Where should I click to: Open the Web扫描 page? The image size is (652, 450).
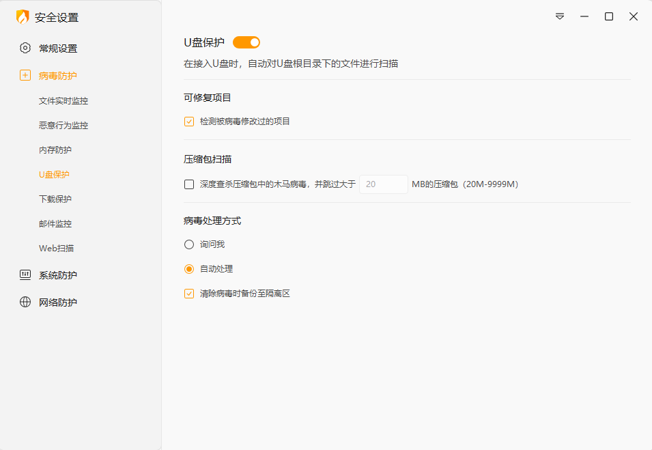click(x=55, y=248)
